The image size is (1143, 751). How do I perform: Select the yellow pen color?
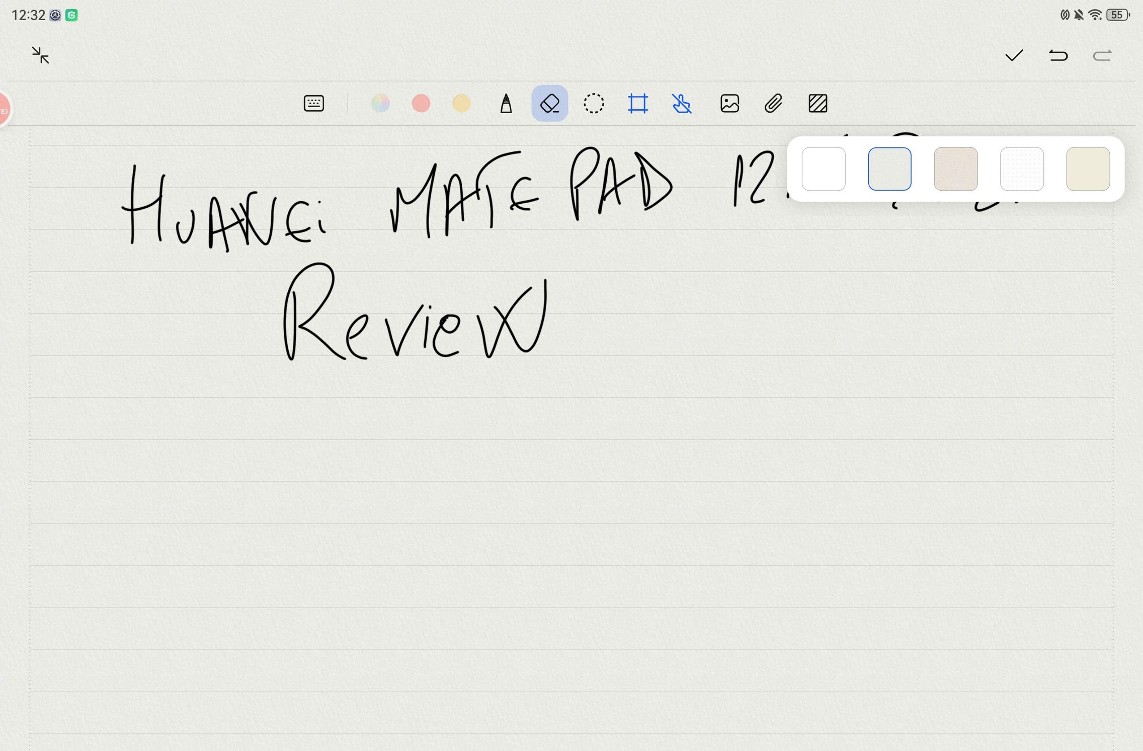[461, 104]
